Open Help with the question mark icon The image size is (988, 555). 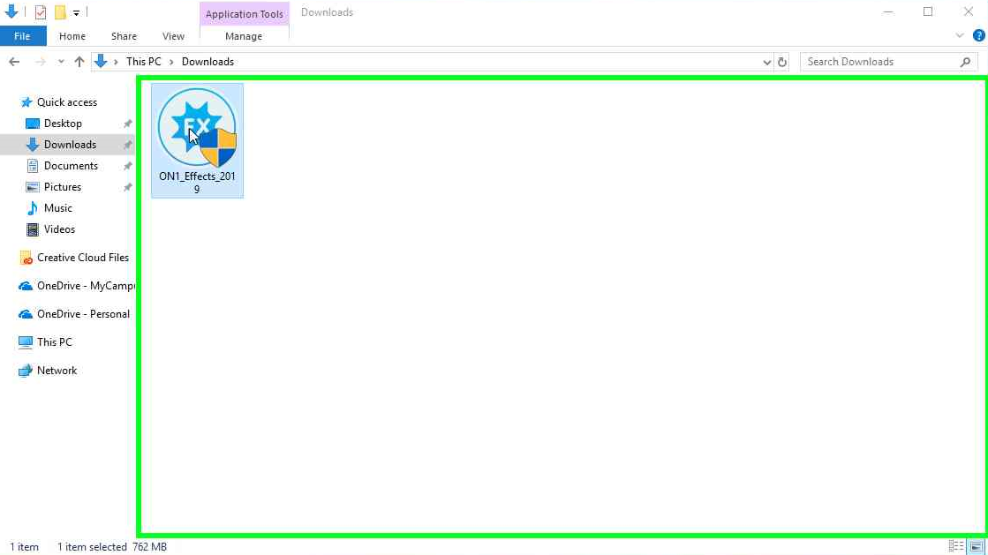tap(978, 36)
